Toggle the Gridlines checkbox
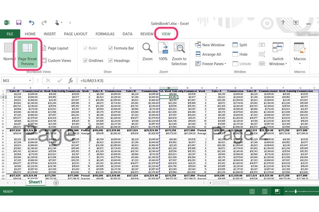 click(85, 61)
